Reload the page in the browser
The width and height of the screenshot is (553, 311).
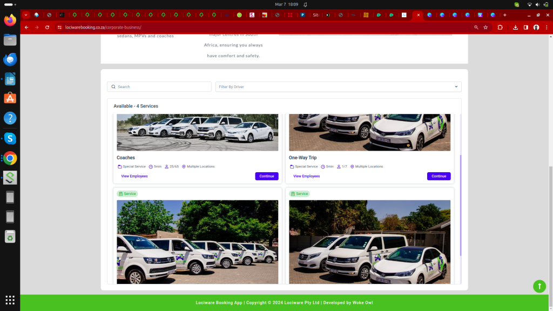tap(48, 27)
